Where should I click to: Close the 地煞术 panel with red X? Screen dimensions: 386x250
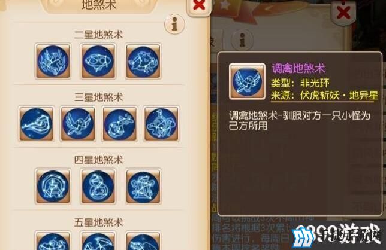199,6
